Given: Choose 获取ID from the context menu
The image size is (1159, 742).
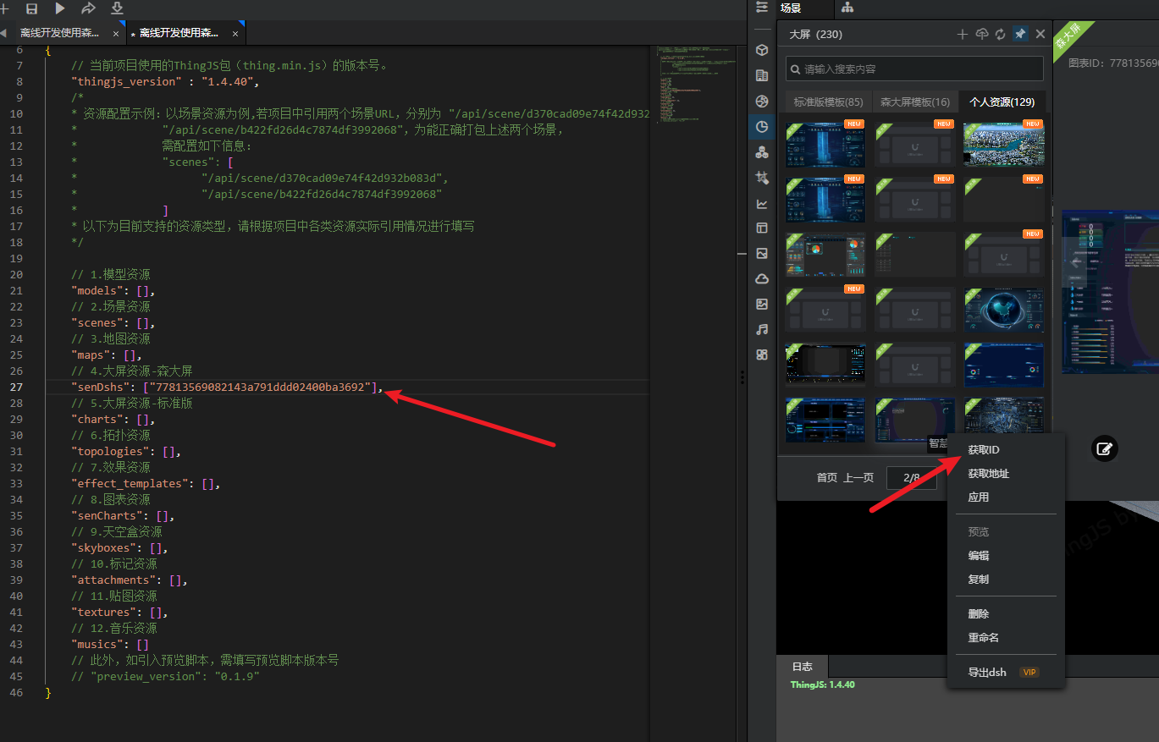Looking at the screenshot, I should coord(984,450).
